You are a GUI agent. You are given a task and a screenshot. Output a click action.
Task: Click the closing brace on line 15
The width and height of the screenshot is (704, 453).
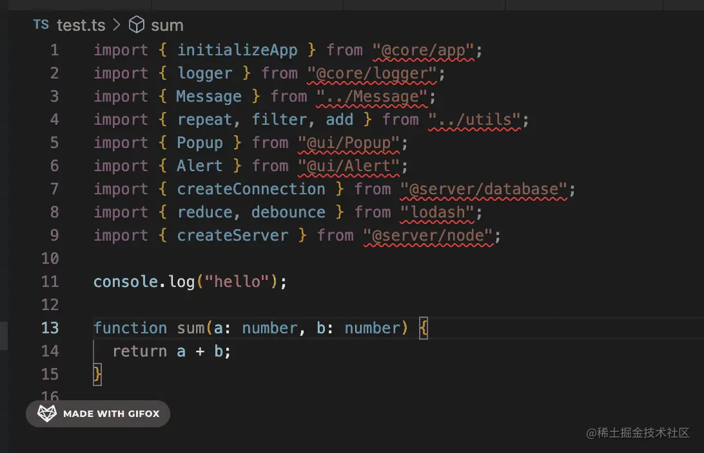pos(97,374)
